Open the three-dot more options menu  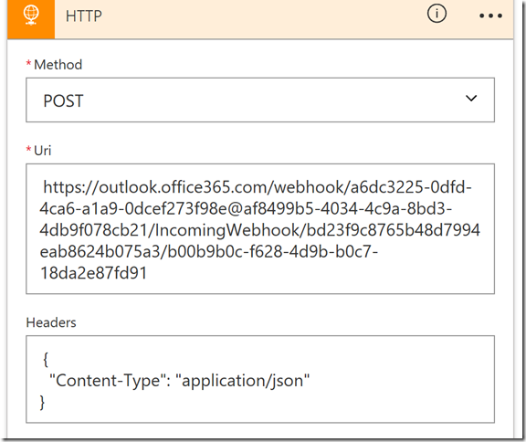point(490,16)
